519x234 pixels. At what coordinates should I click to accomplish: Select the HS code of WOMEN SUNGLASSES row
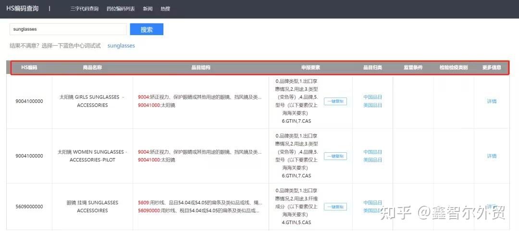click(x=29, y=156)
